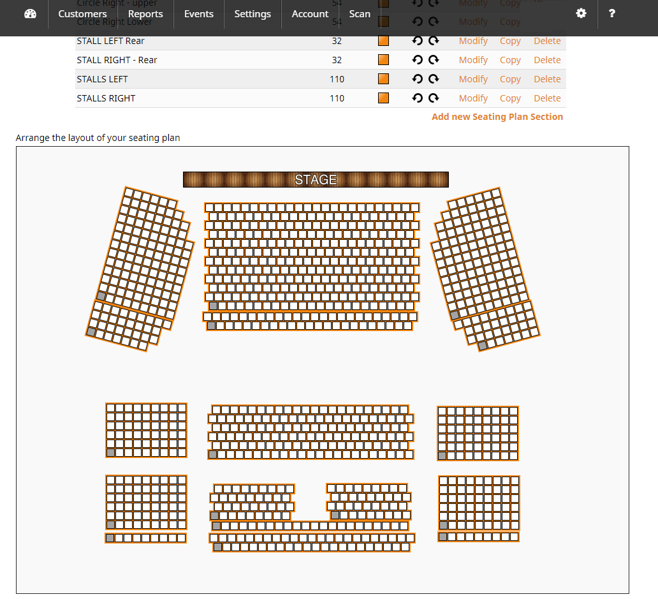The image size is (658, 599).
Task: Delete the STALLS LEFT section
Action: (547, 79)
